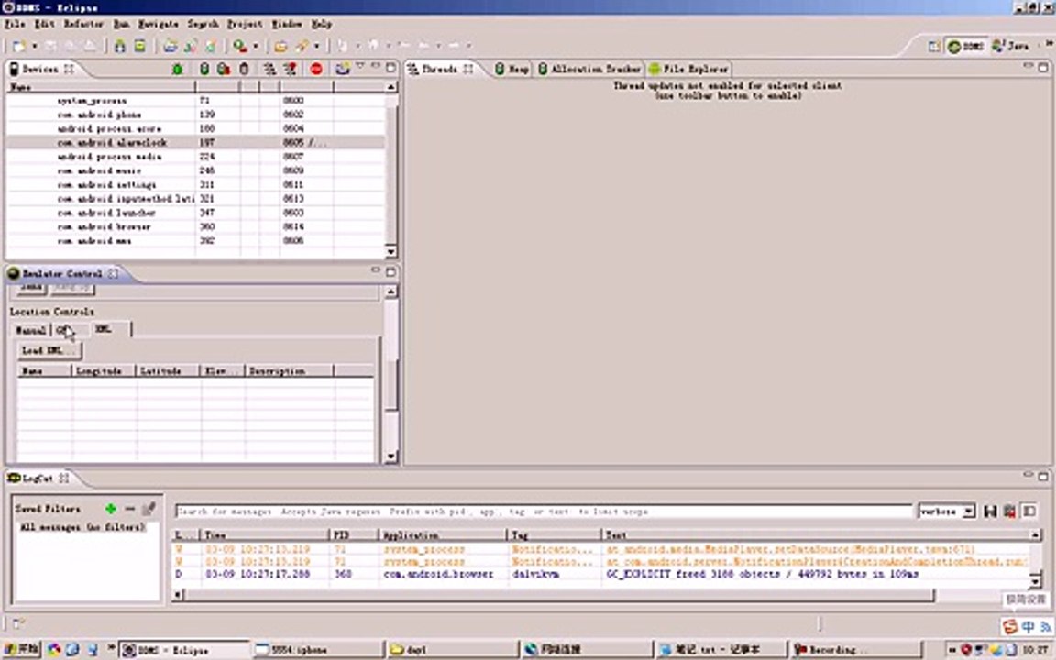Screen dimensions: 1056x660
Task: Click the Windows Start button
Action: coord(22,649)
